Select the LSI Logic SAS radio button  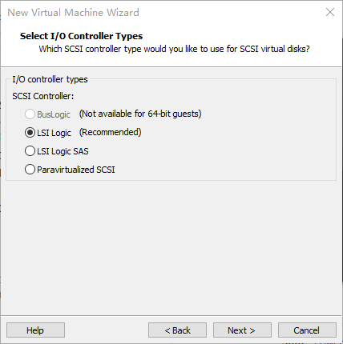click(30, 151)
